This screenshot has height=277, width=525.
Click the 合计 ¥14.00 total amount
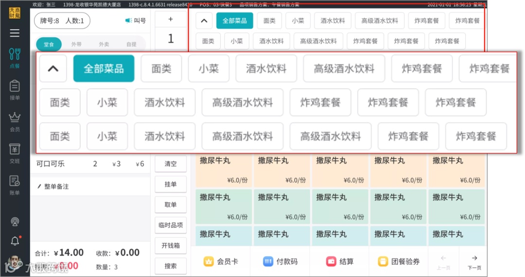(59, 253)
